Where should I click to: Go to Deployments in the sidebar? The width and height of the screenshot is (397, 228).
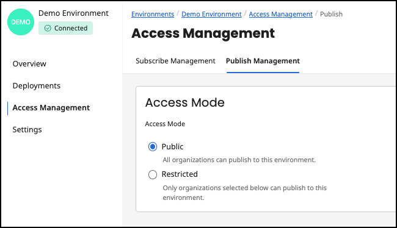click(x=37, y=86)
